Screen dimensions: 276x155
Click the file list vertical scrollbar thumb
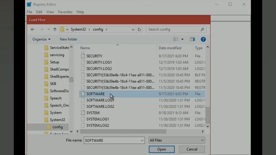tap(207, 115)
